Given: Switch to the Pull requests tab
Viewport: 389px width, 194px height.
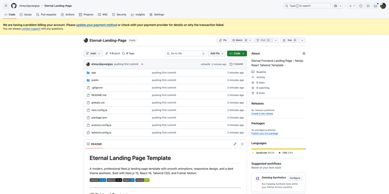Looking at the screenshot, I should [46, 15].
